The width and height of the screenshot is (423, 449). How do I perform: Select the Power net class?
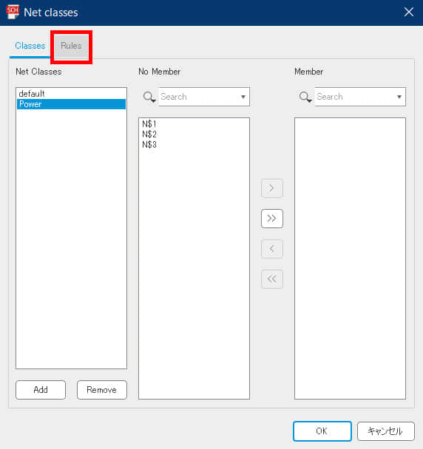71,104
